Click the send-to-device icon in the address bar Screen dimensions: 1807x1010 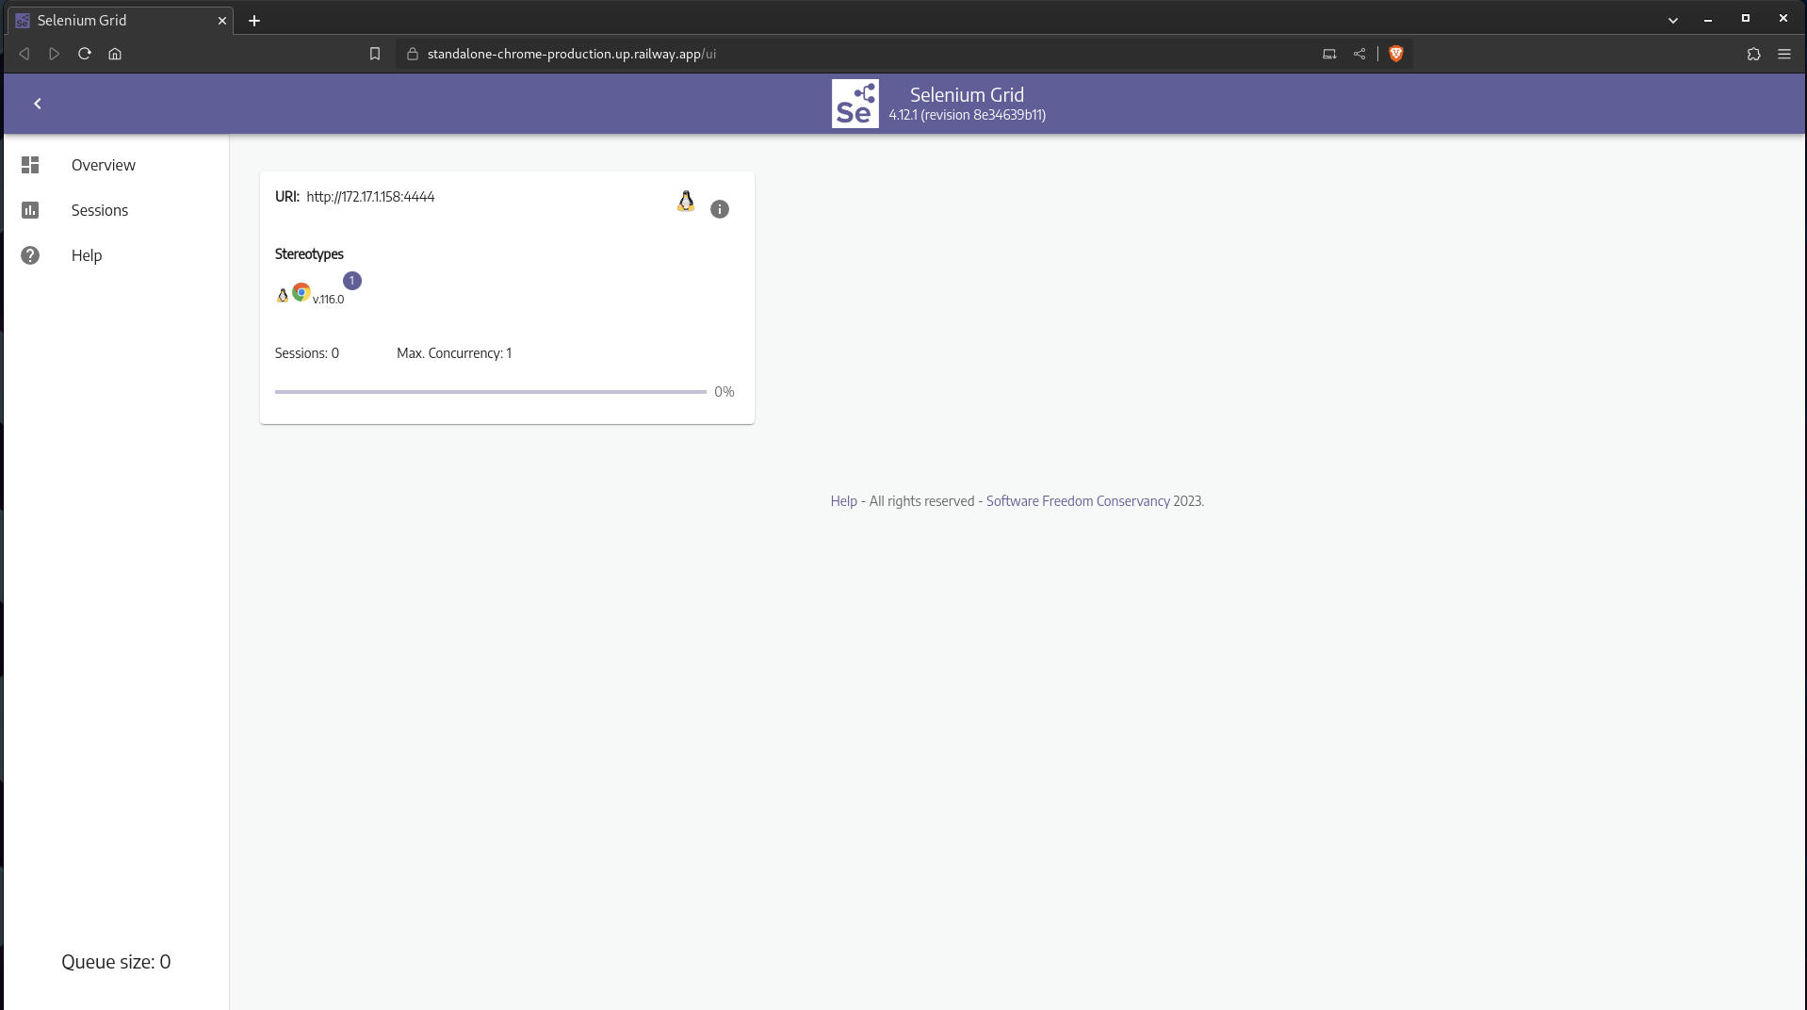pyautogui.click(x=1328, y=54)
